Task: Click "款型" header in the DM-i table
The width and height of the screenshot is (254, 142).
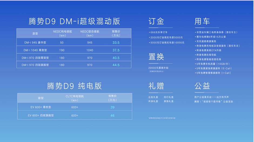Action: [35, 34]
